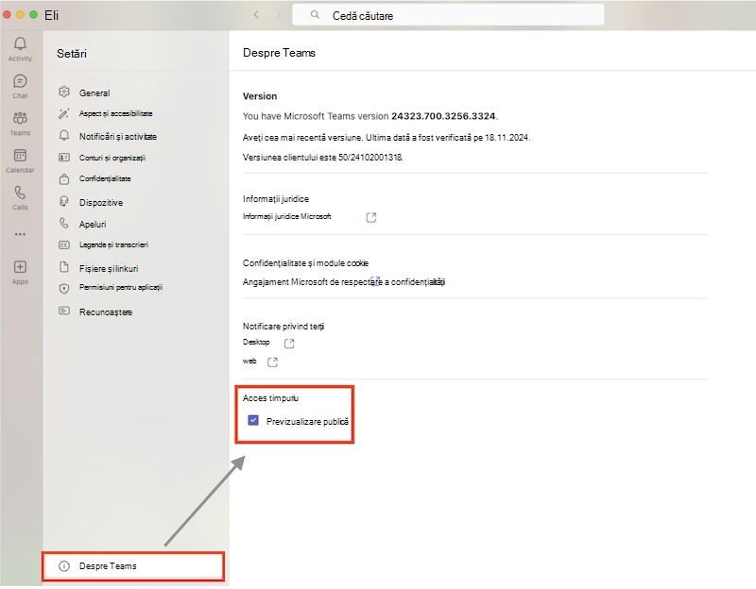Go back with the left arrow
Image resolution: width=756 pixels, height=589 pixels.
click(x=256, y=14)
